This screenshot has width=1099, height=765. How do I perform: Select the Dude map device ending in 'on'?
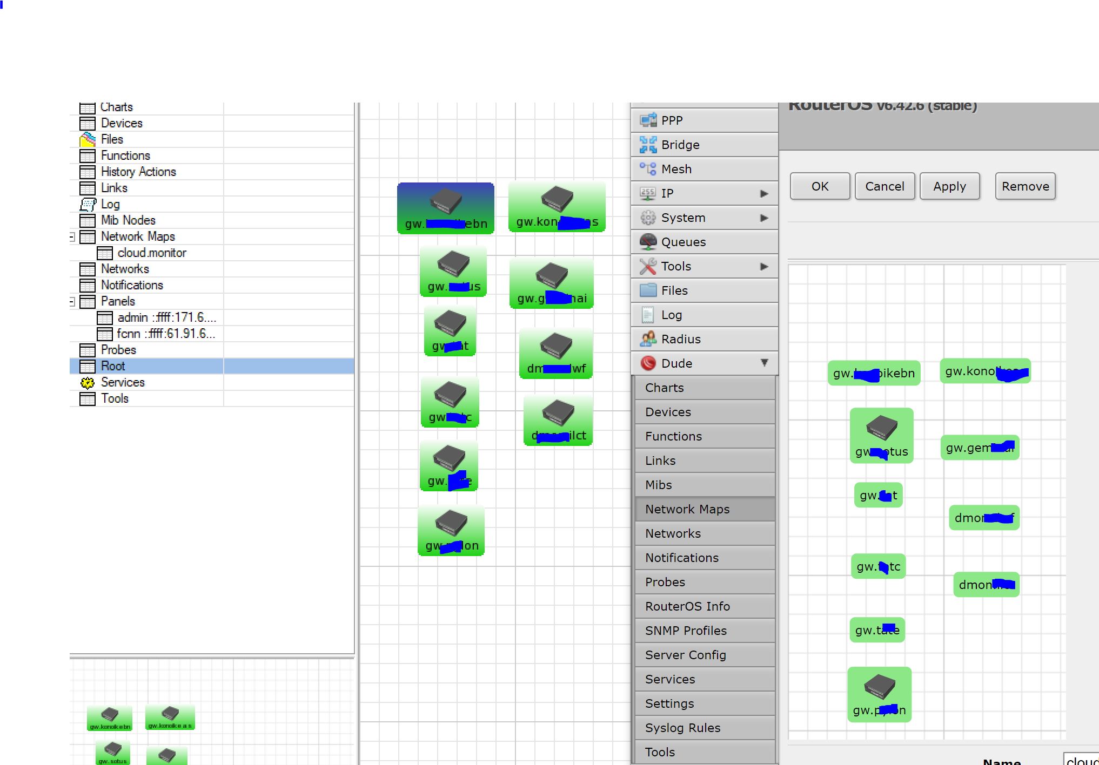point(451,530)
